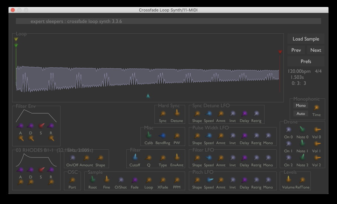Click the Drone Vol 2 knob
The image size is (337, 204).
(x=317, y=158)
